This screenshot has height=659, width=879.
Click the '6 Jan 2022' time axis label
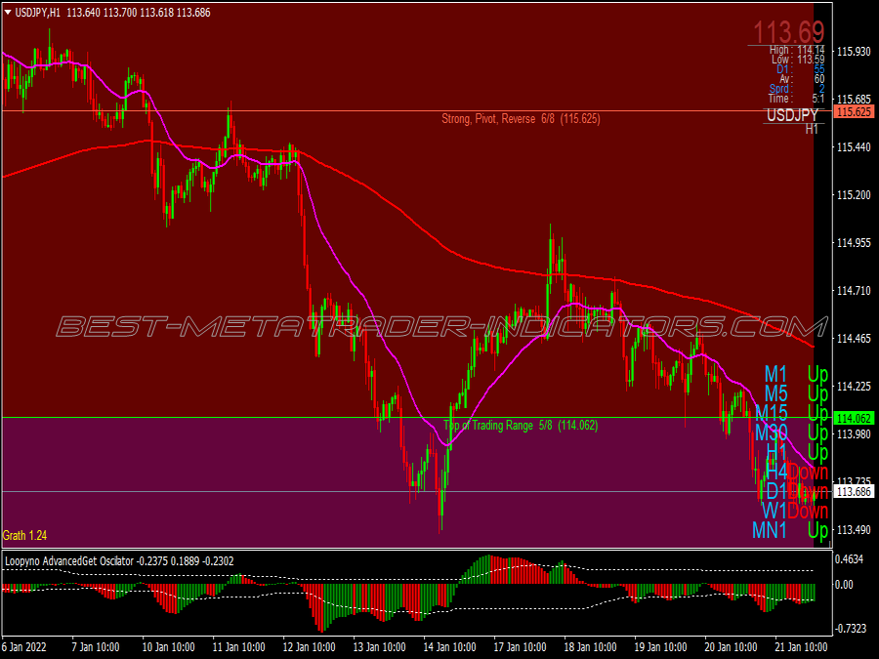24,647
